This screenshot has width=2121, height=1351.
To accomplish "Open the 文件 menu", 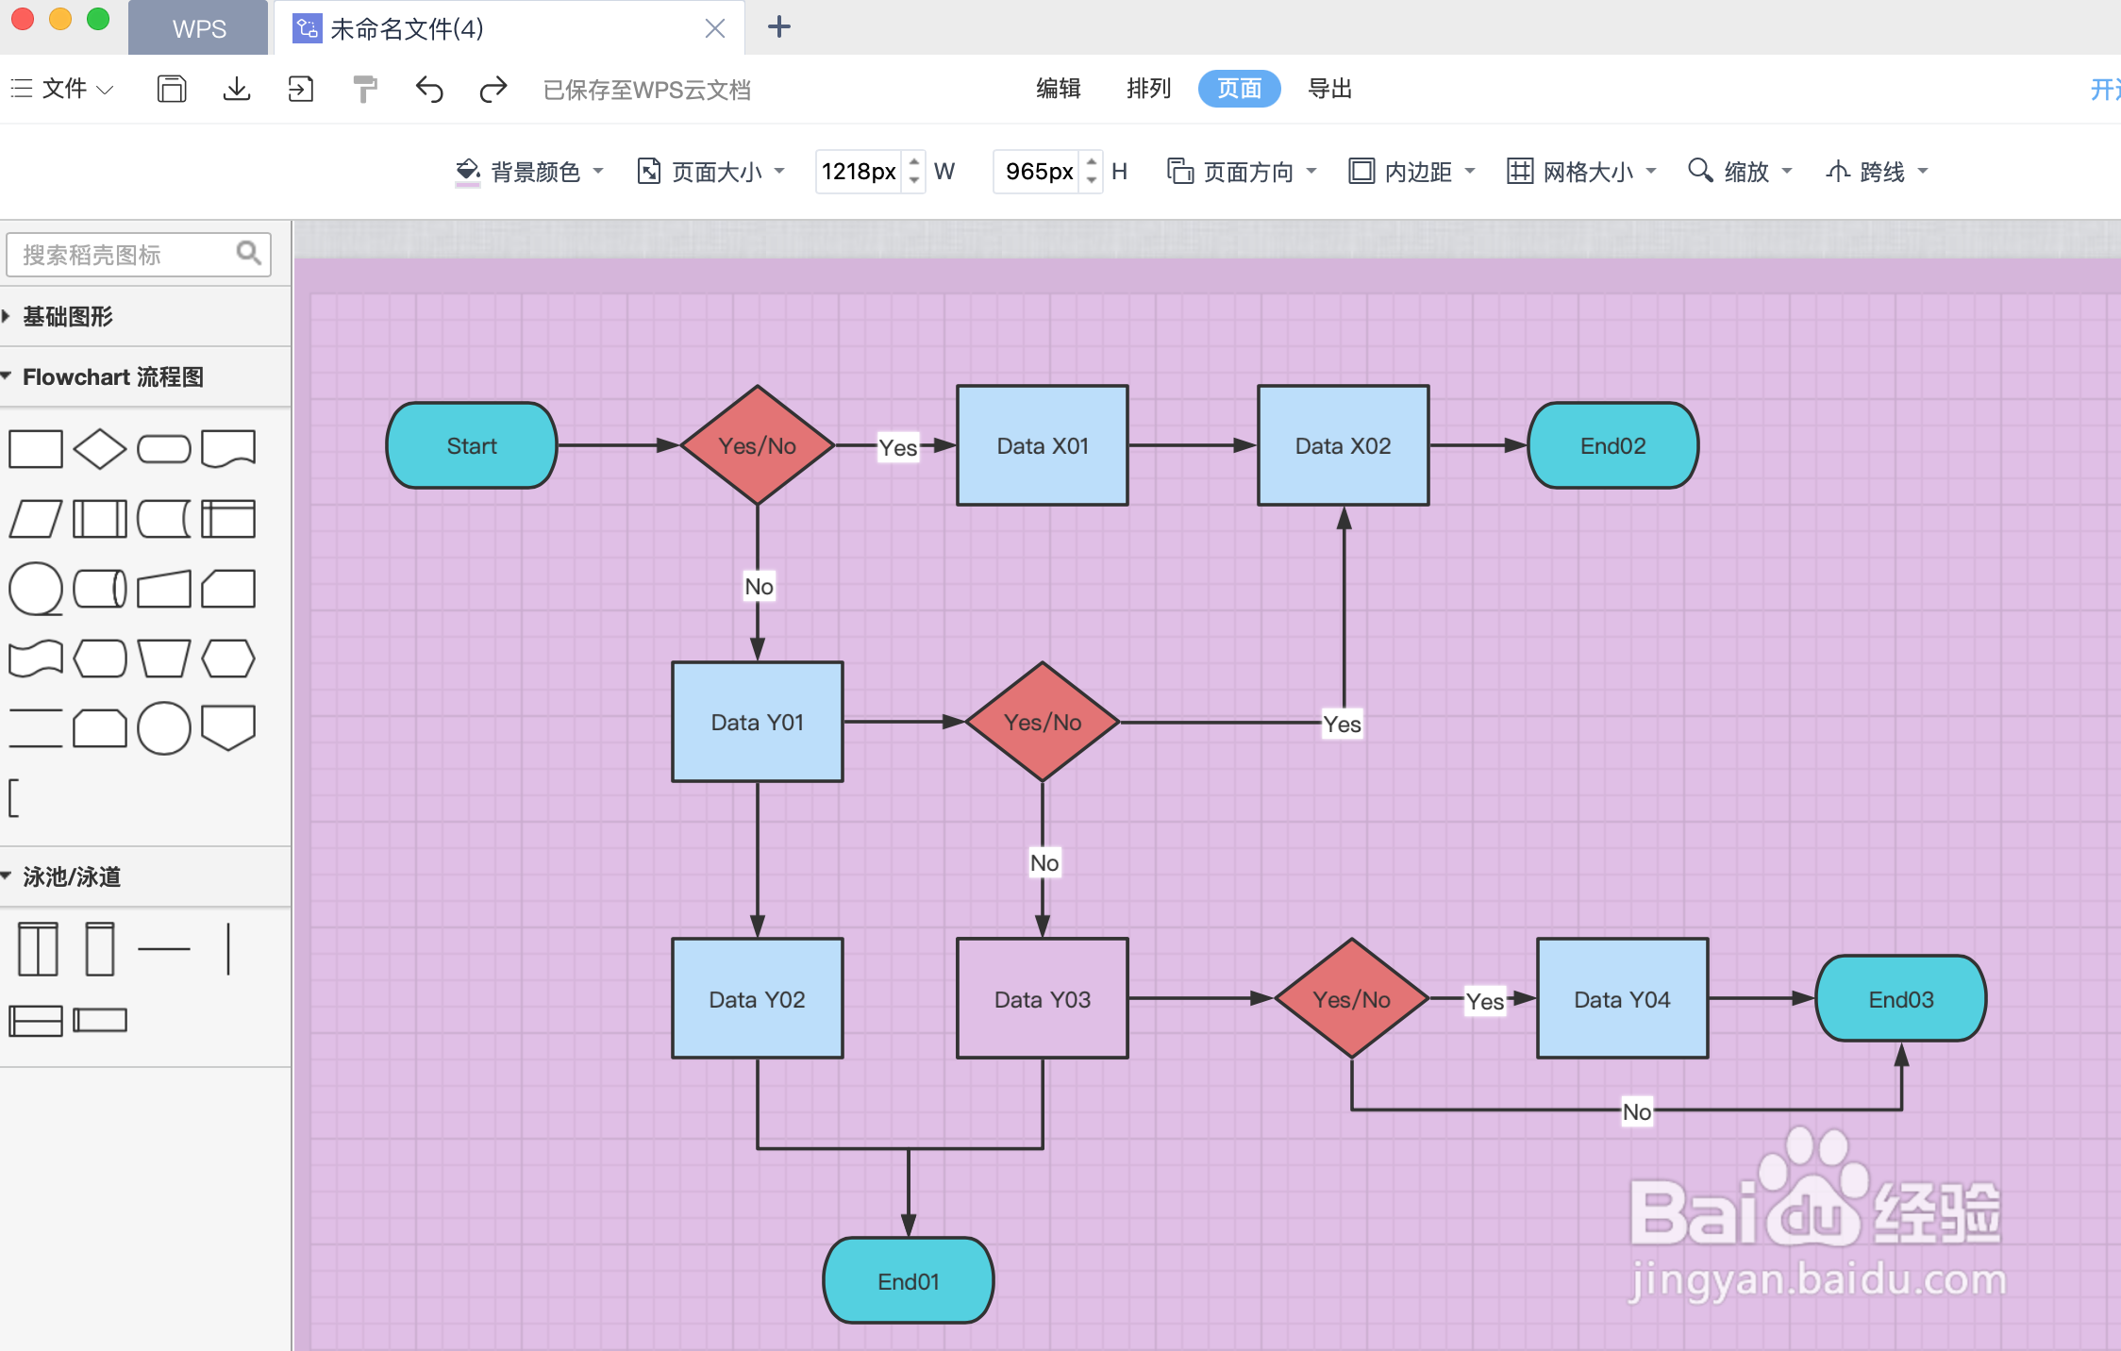I will 62,89.
